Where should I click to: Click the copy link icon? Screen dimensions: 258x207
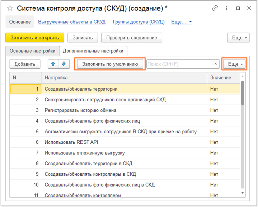pyautogui.click(x=215, y=8)
